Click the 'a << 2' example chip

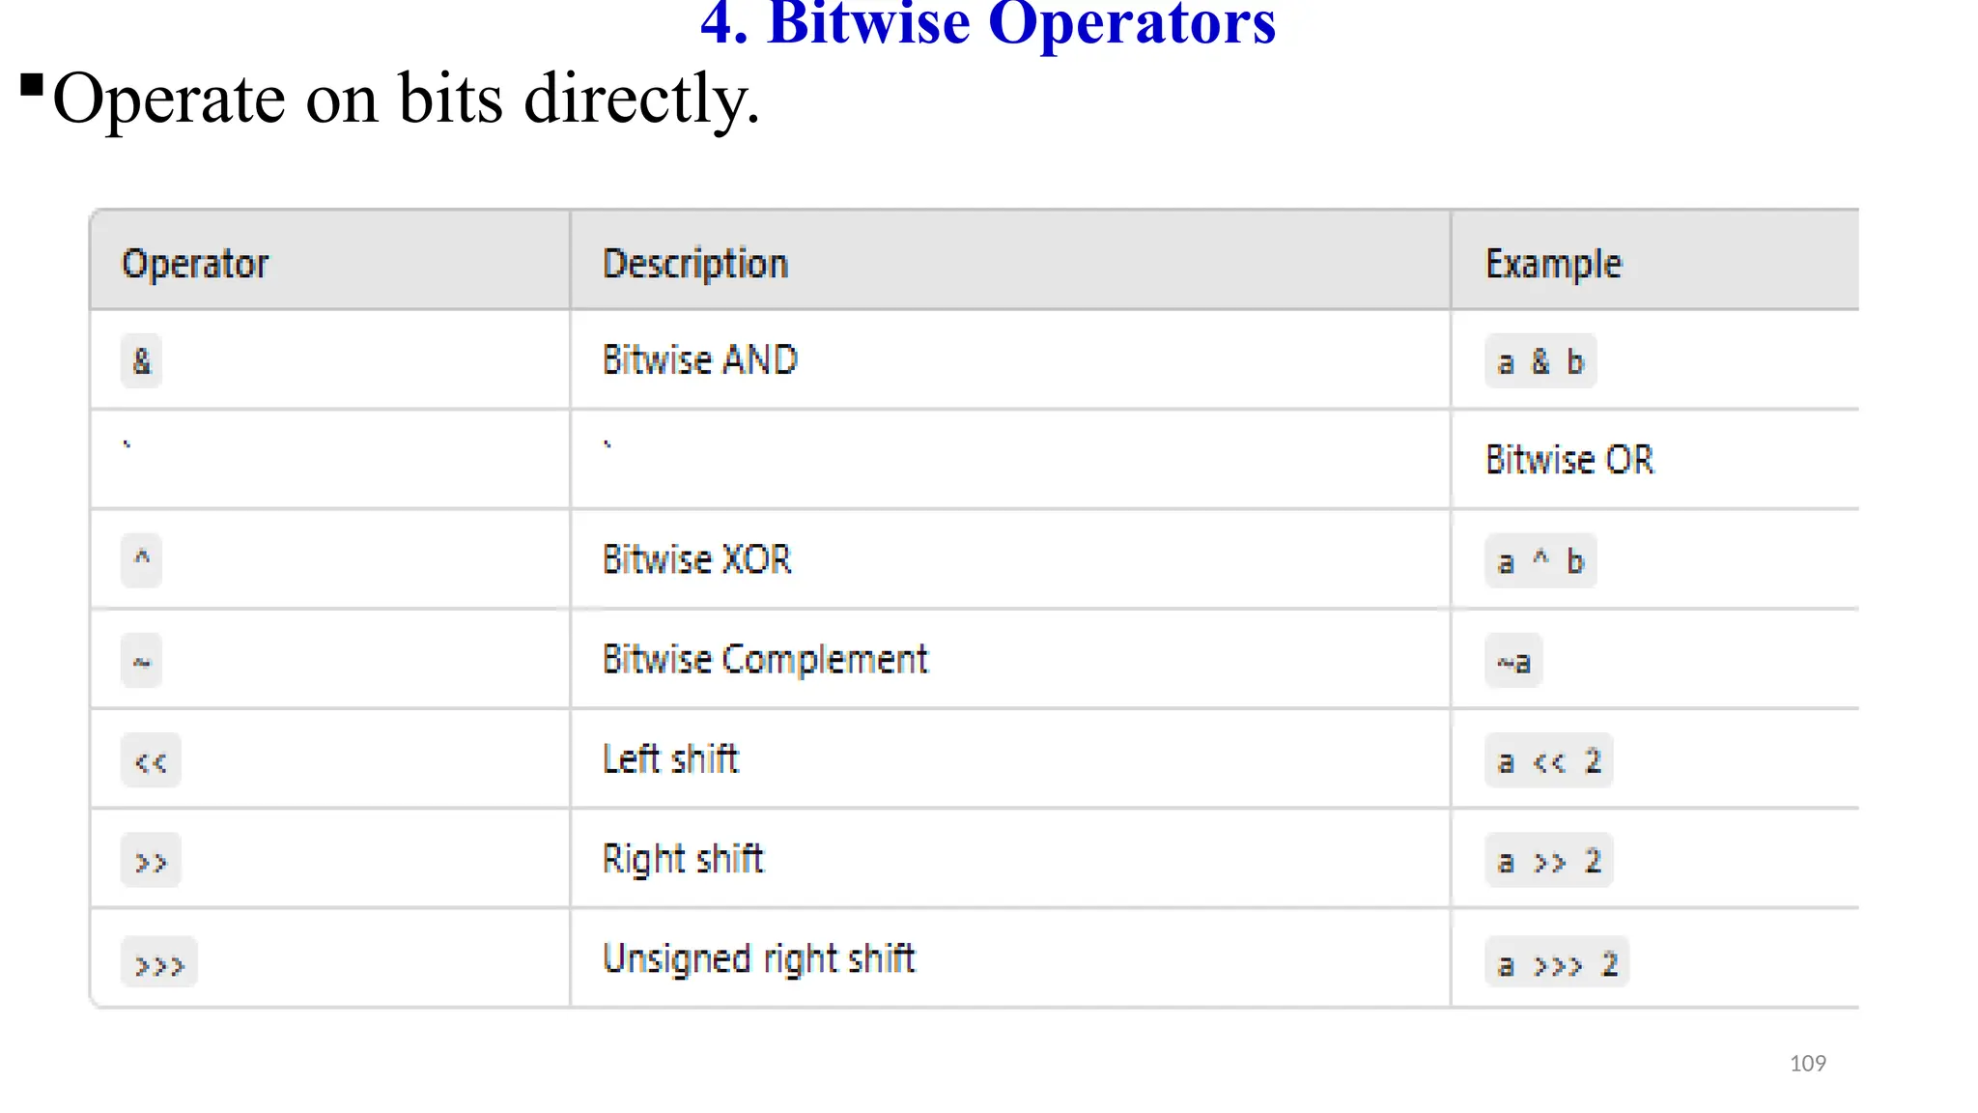(1549, 761)
